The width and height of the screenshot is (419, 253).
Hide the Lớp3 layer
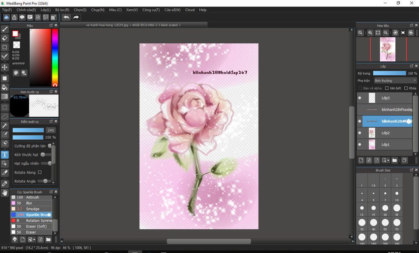(360, 98)
